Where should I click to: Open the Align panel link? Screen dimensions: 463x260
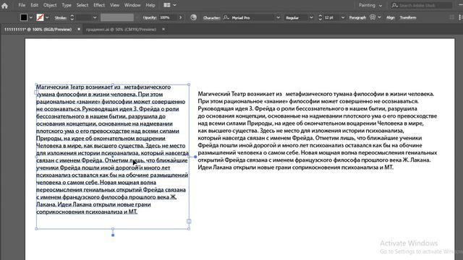coord(391,17)
